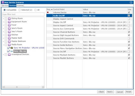Enable Use checkbox for Display Aspect Control
The width and height of the screenshot is (135, 96).
pos(129,19)
